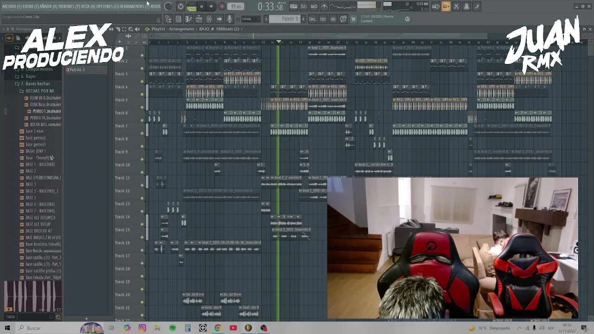Pause playback with the pause button
Viewport: 594px width, 334px height.
[x=201, y=6]
